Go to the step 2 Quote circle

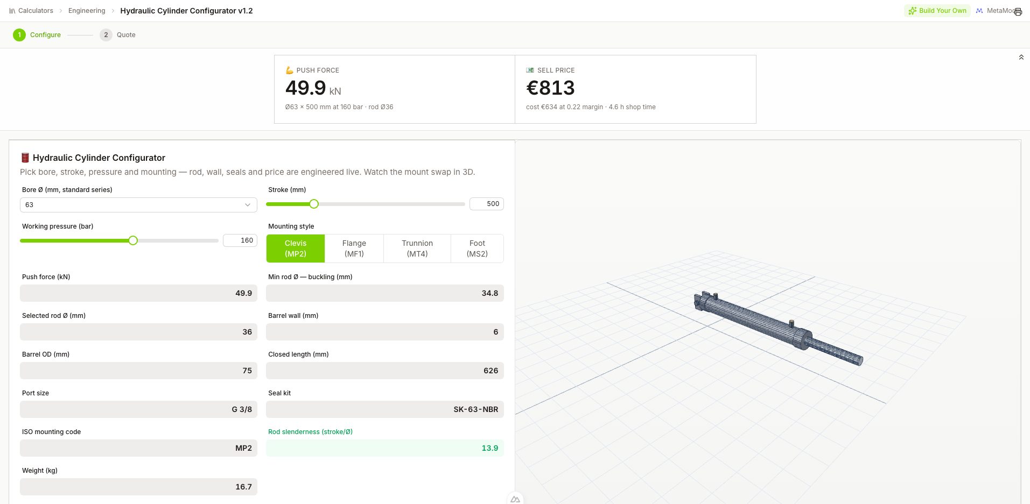[106, 35]
